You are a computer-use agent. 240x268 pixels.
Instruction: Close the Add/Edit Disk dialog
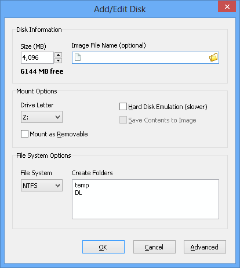(227, 7)
